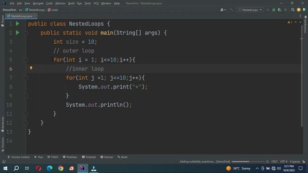The width and height of the screenshot is (308, 173).
Task: Open the Services tool window
Action: (x=107, y=157)
